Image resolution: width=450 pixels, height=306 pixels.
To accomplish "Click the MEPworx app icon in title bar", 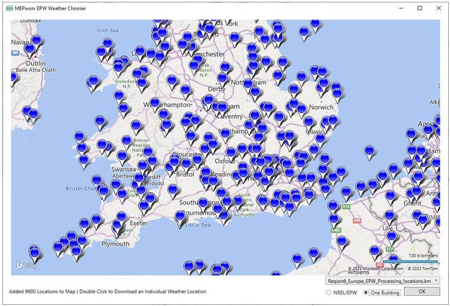I will click(10, 8).
